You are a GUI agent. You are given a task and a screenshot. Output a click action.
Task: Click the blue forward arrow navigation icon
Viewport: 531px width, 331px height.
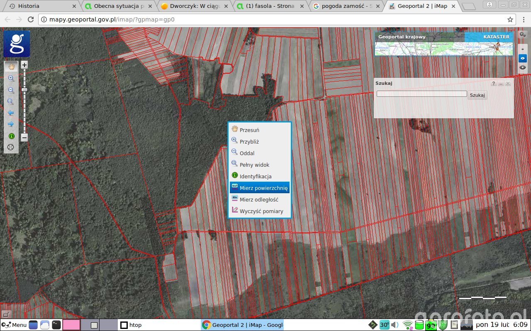[x=11, y=124]
